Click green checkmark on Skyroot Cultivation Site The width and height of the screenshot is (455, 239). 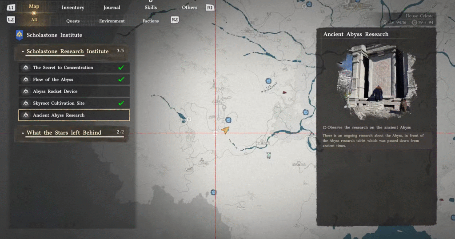point(121,103)
